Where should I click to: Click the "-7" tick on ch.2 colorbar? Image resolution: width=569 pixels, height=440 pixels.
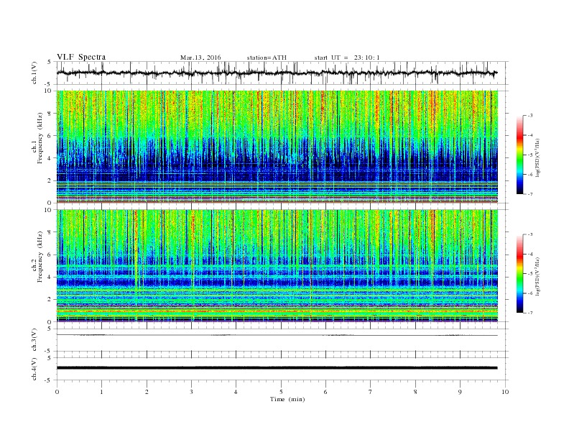tap(530, 313)
